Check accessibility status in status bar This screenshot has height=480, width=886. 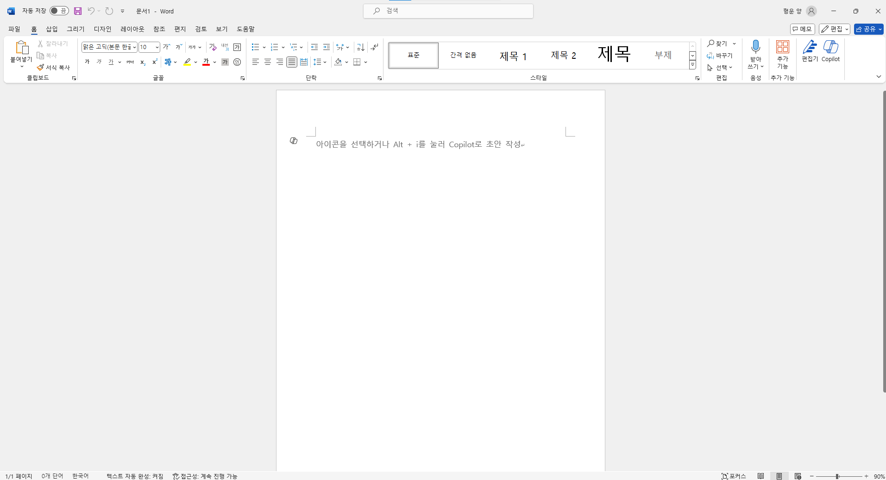pyautogui.click(x=205, y=476)
